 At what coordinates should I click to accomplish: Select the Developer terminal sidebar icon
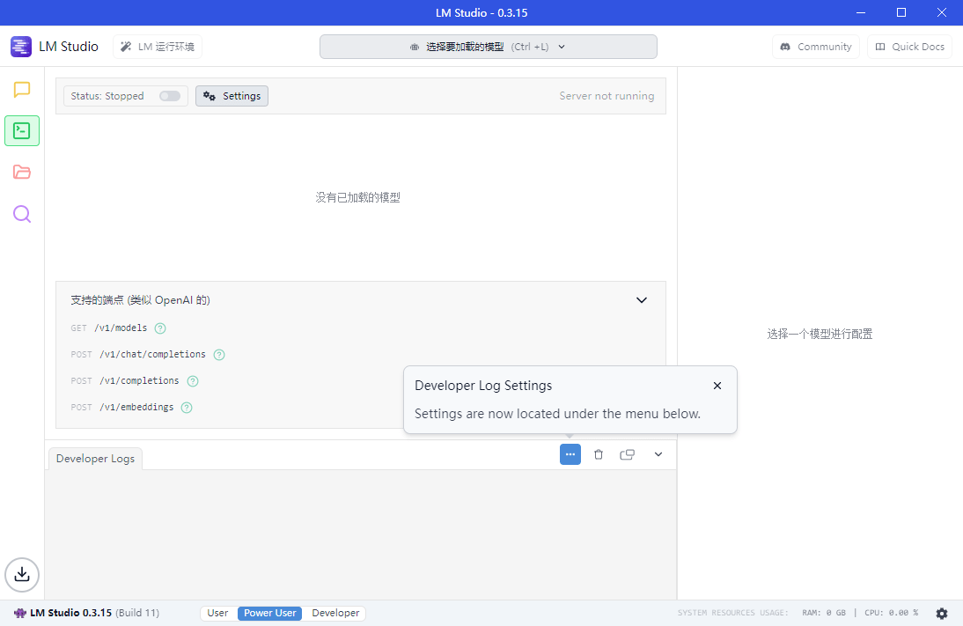22,131
